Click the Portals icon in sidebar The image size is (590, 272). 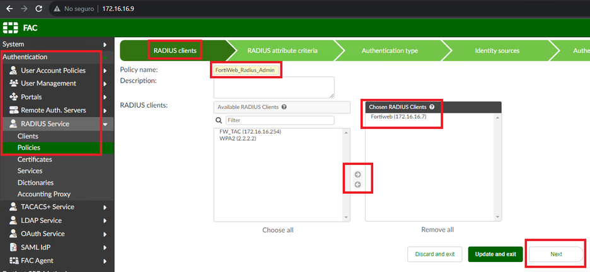pos(13,96)
